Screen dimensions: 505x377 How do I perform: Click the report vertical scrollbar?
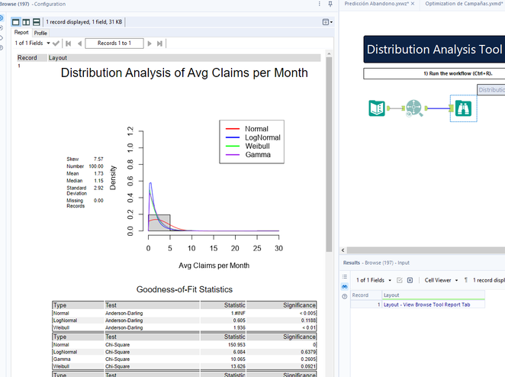329,153
